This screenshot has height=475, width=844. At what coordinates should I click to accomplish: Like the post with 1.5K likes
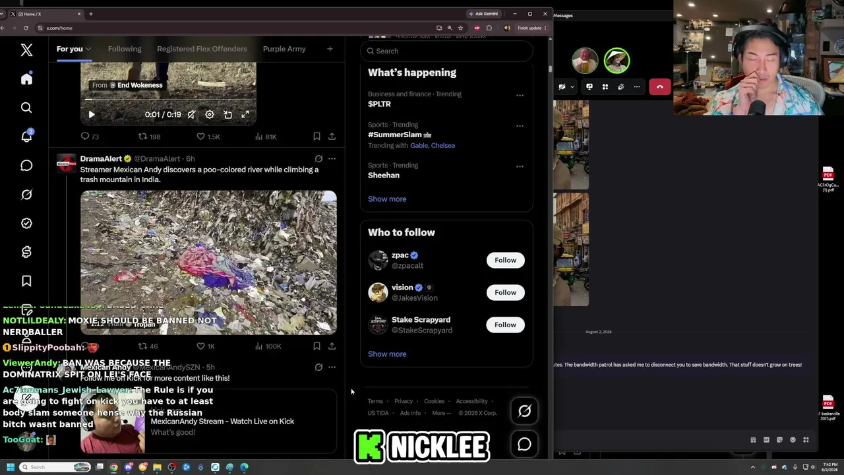coord(208,137)
